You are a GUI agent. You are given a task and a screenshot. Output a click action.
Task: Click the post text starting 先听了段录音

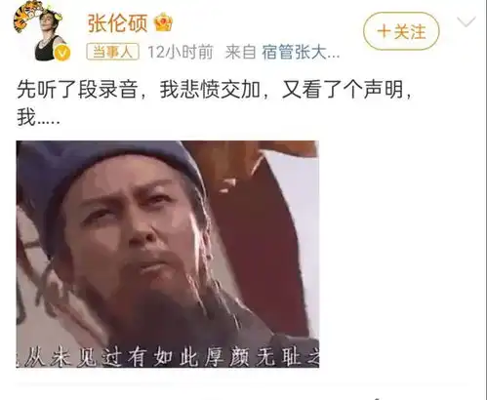pos(215,102)
